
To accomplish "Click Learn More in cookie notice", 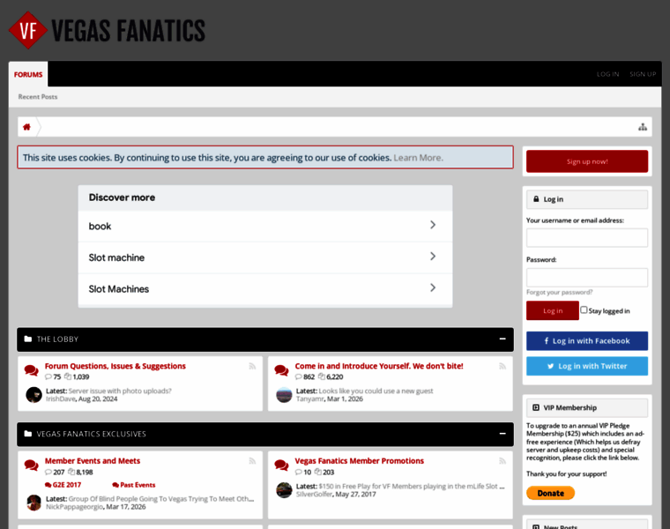I will click(419, 158).
